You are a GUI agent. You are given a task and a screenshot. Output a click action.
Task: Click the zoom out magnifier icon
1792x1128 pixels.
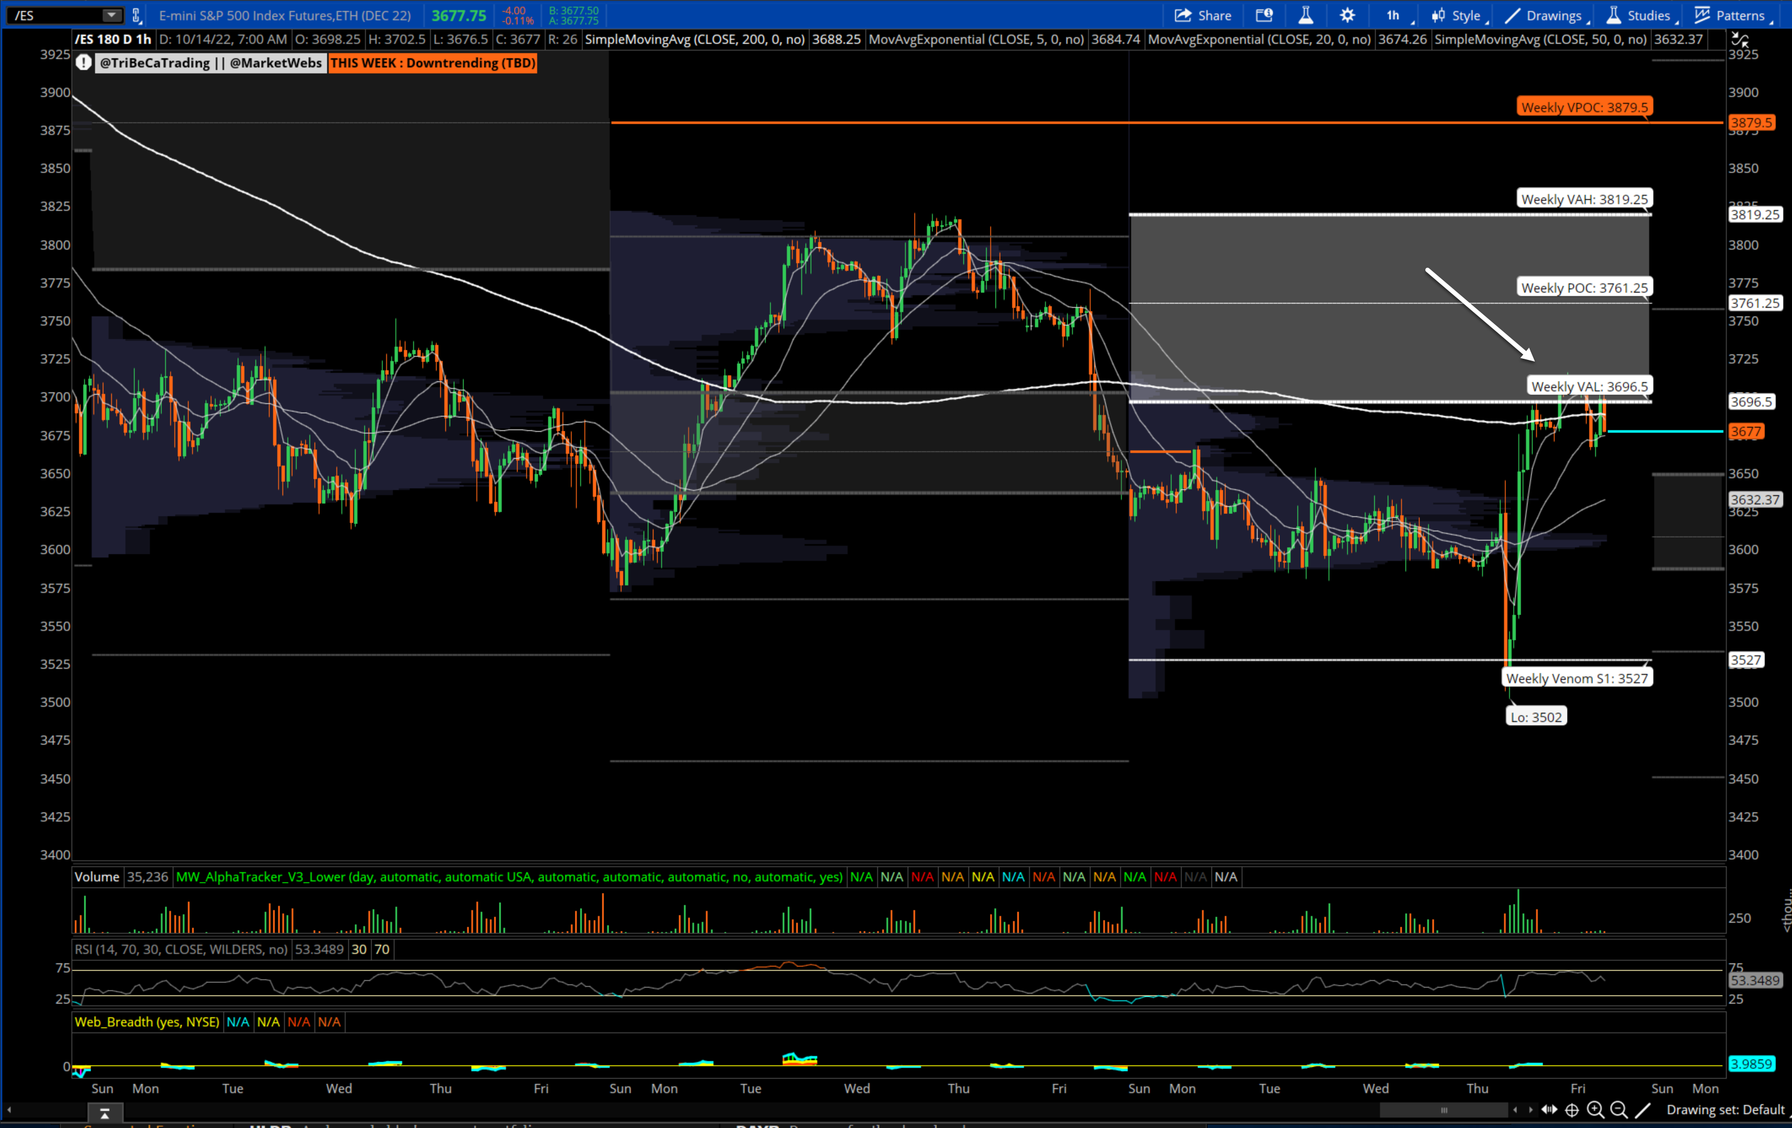[1618, 1110]
